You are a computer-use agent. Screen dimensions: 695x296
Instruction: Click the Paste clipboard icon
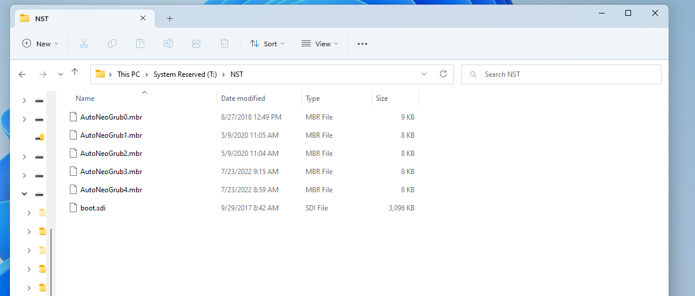coord(140,43)
